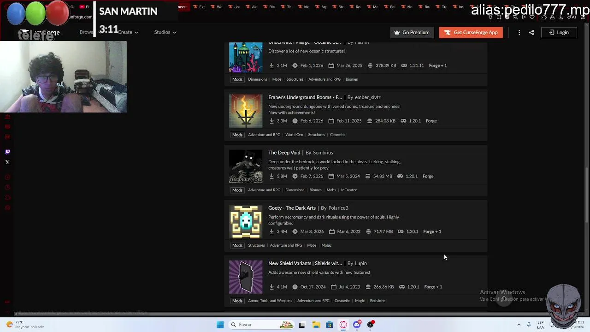Click MCreator tag on The Deep Void
This screenshot has width=590, height=332.
pyautogui.click(x=348, y=190)
